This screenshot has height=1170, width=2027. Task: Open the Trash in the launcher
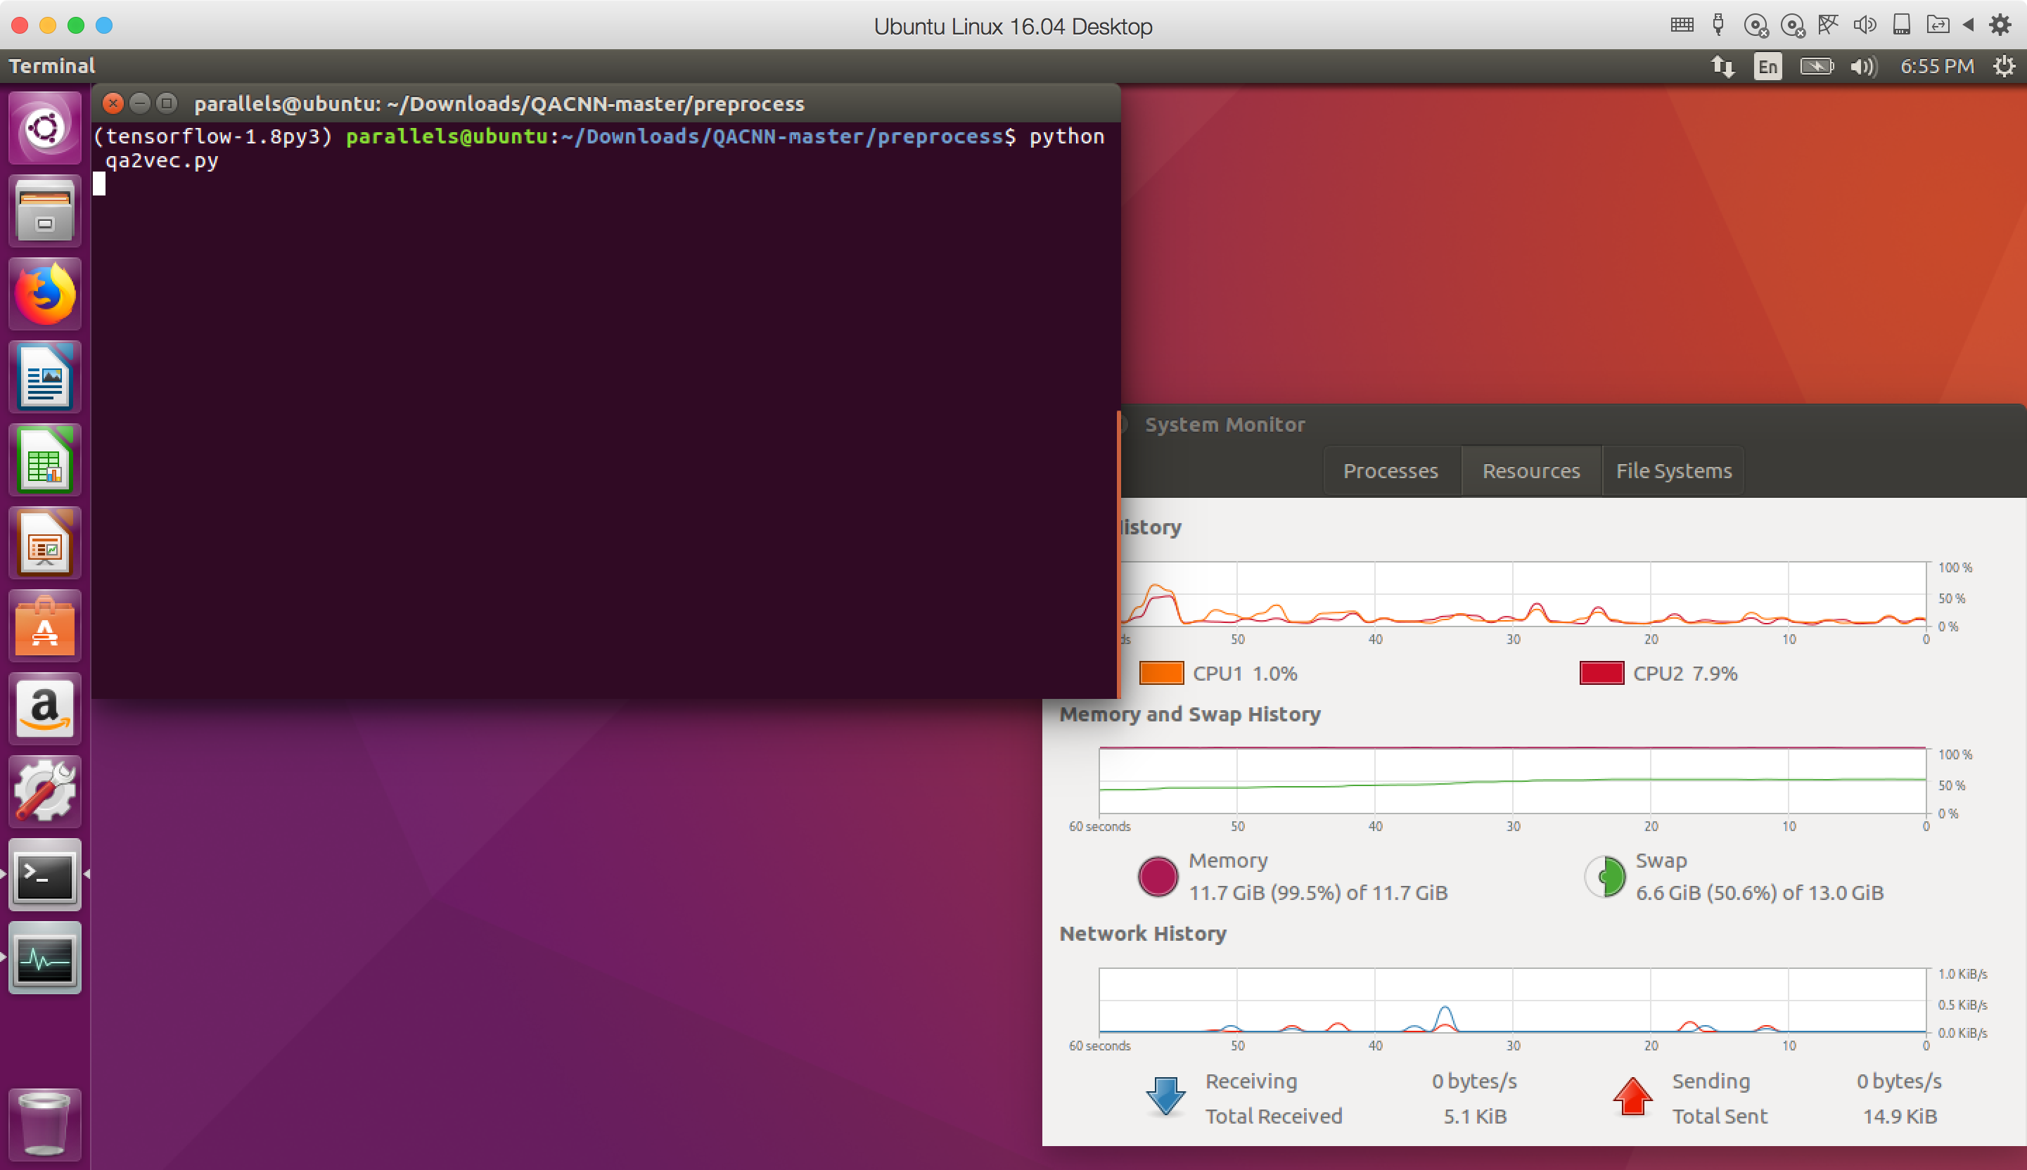tap(45, 1124)
